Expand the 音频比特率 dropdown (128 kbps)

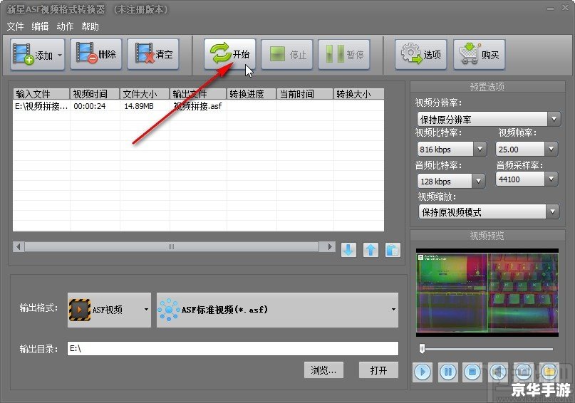pos(478,181)
